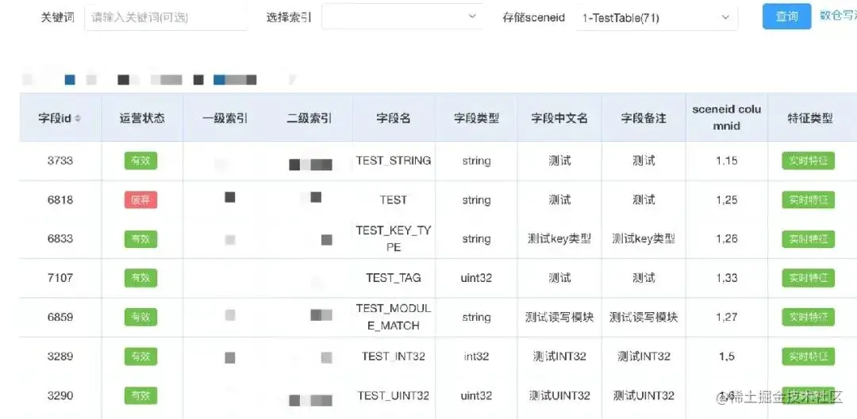Select the TEST_MODULE_MATCH field name cell
Screen dimensions: 857x419
coord(394,317)
